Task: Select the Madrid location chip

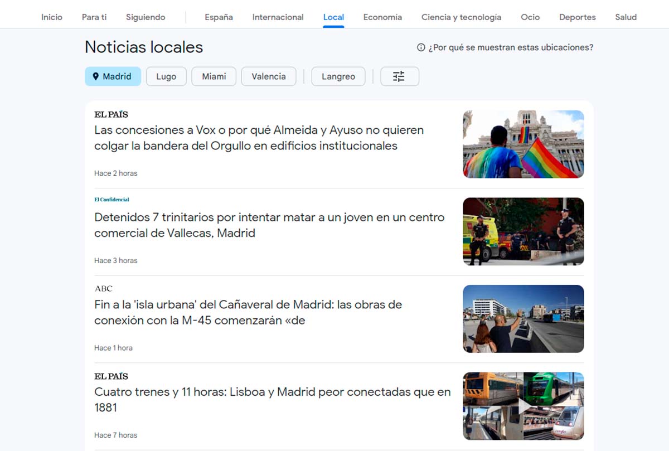Action: coord(113,76)
